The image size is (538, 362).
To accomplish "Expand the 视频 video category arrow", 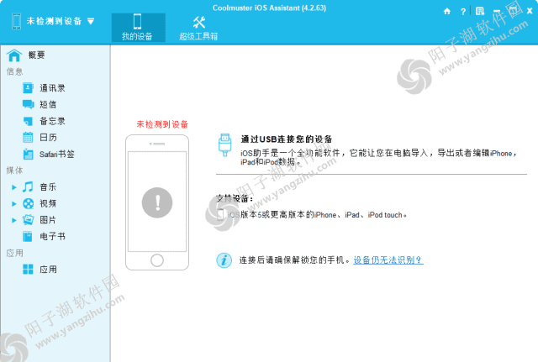I will tap(14, 203).
